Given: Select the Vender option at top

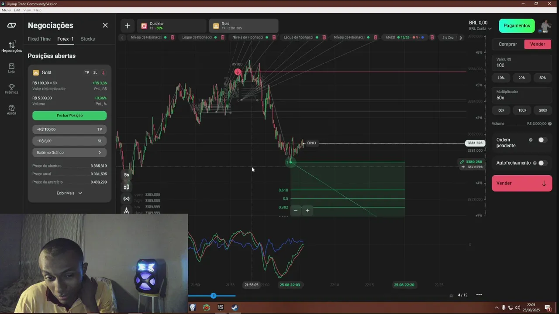Looking at the screenshot, I should click(x=538, y=44).
